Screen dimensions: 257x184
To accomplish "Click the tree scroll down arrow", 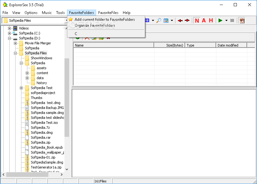I will [x=67, y=169].
